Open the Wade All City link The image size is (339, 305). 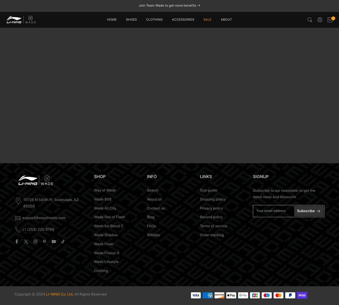[105, 208]
